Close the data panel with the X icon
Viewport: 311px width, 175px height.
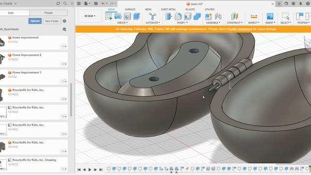72,3
